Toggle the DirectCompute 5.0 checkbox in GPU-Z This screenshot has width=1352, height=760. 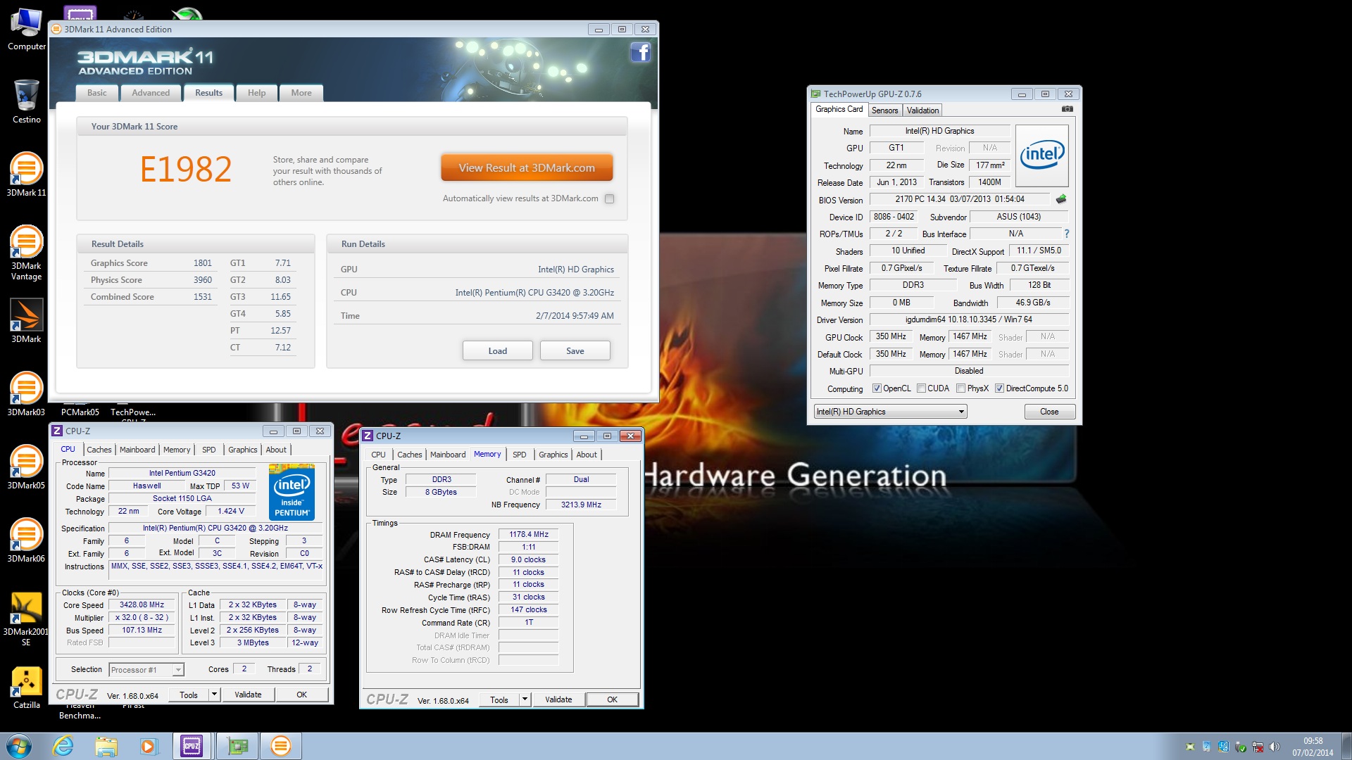[999, 388]
